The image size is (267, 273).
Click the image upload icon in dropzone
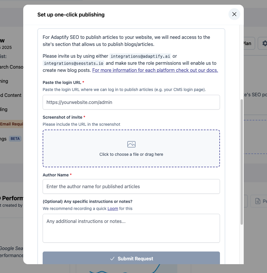(x=131, y=144)
